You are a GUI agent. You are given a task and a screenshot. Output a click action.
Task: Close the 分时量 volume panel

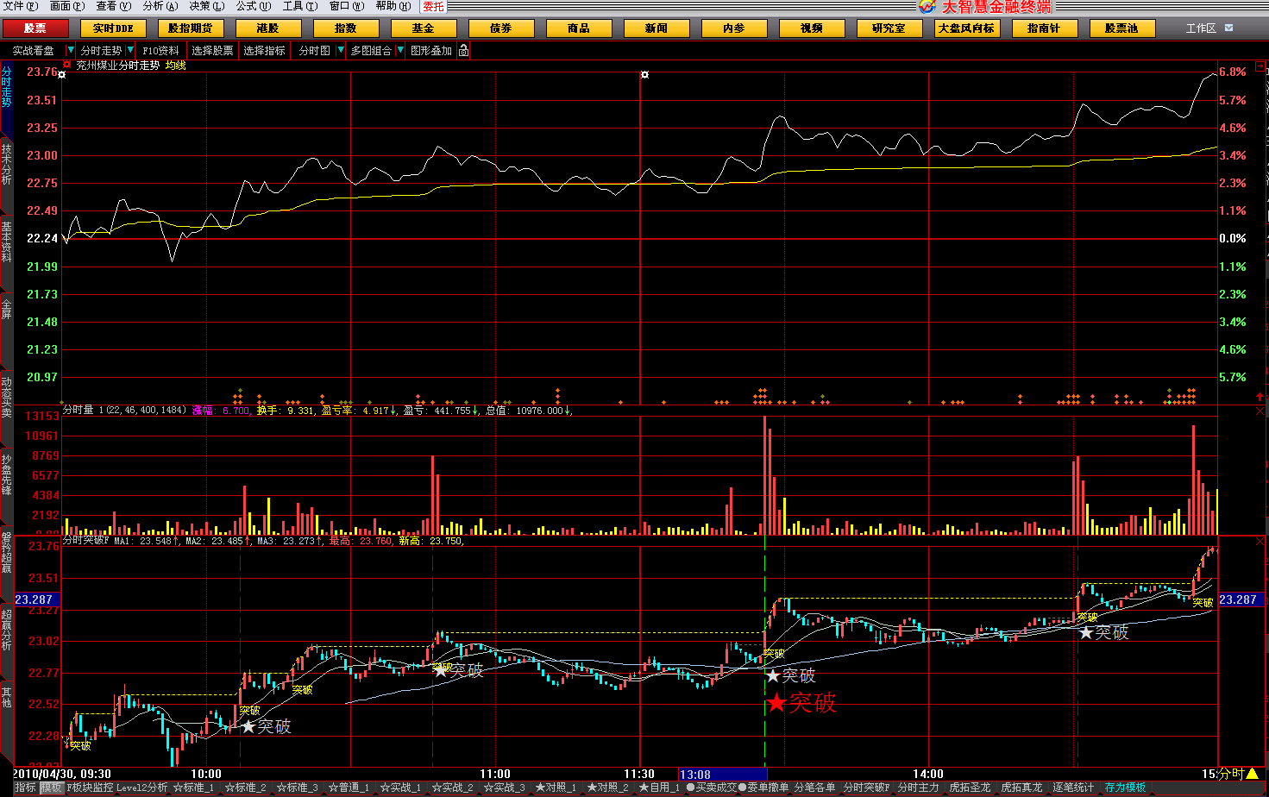pos(1260,411)
